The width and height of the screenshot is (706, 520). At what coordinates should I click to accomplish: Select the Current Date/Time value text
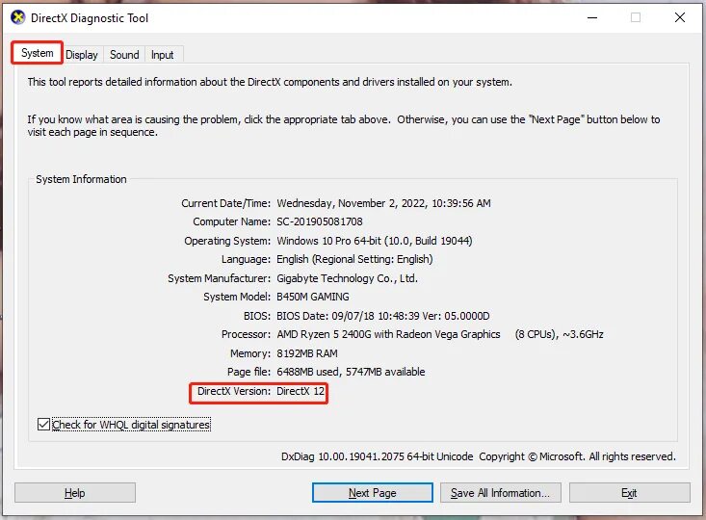(x=383, y=203)
